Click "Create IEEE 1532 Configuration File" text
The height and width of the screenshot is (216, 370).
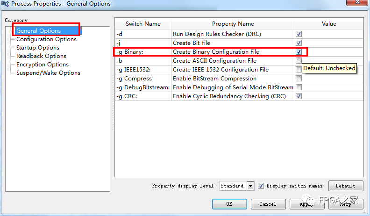tap(221, 70)
